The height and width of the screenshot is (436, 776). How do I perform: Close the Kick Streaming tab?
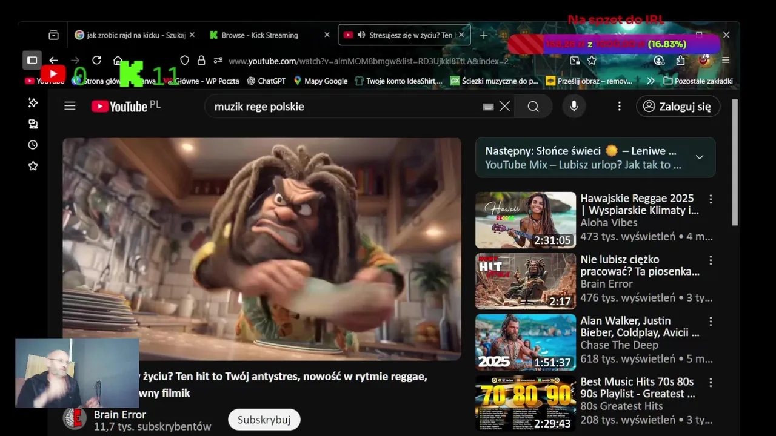coord(327,35)
